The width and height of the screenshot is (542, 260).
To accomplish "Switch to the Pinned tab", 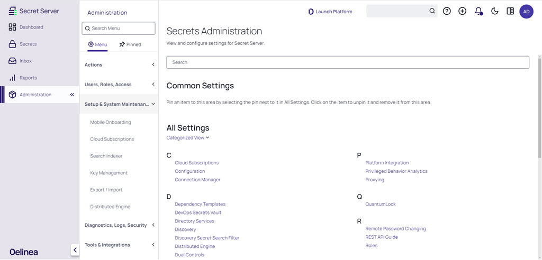I will [130, 44].
